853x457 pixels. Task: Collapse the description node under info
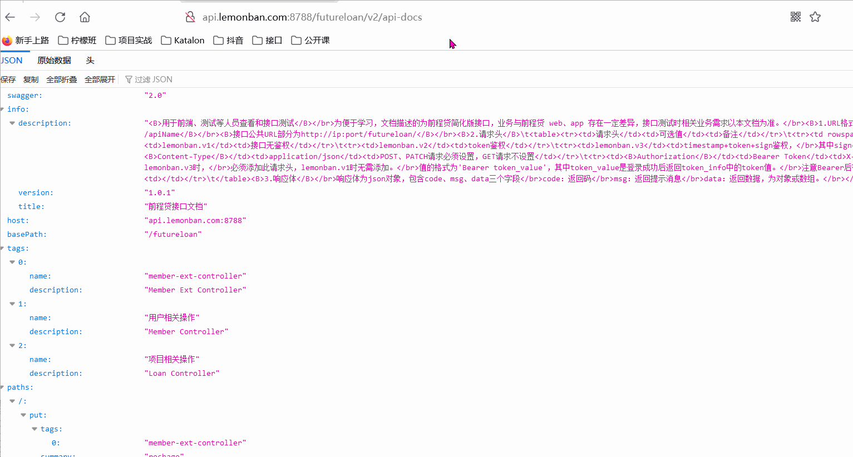click(12, 123)
